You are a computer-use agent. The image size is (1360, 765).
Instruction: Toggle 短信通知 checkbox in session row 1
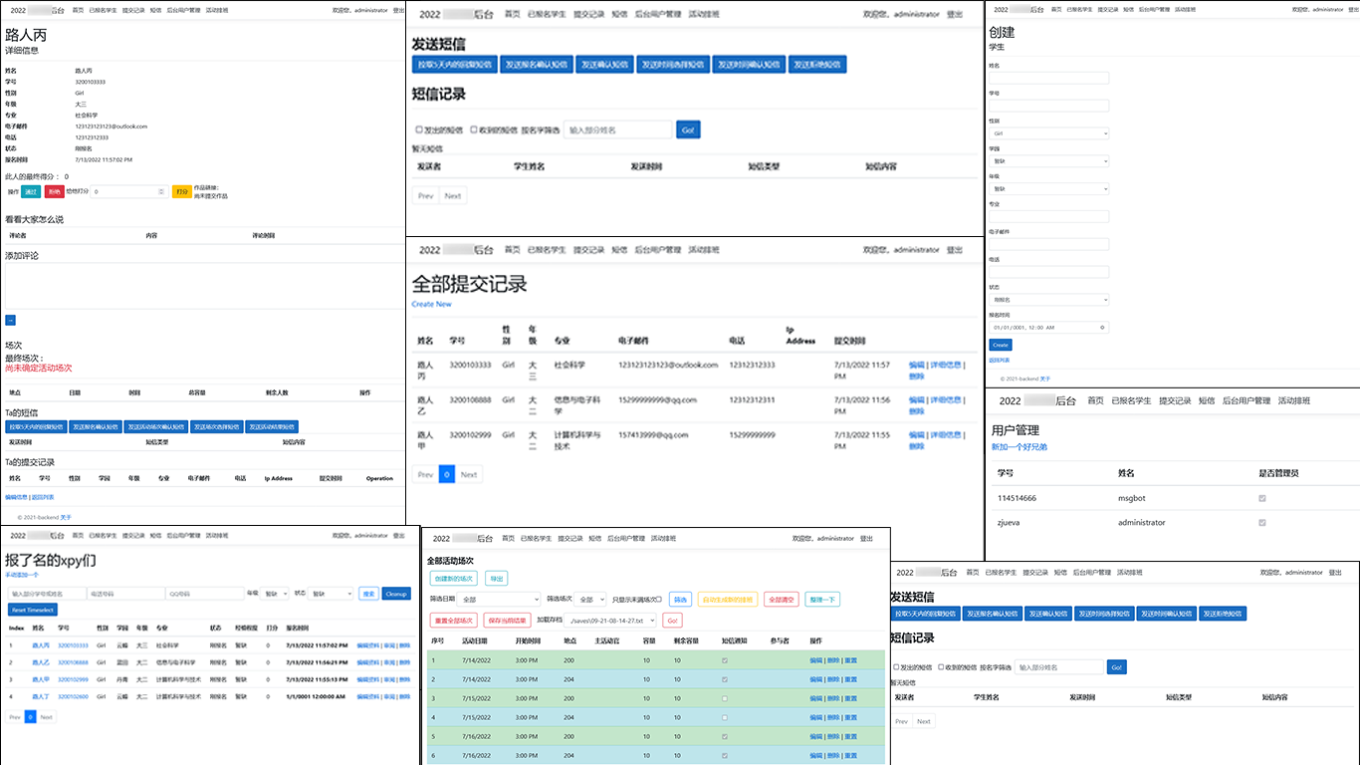tap(725, 660)
